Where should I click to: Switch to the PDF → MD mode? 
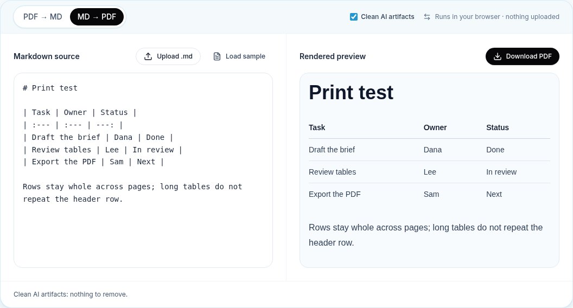coord(42,17)
